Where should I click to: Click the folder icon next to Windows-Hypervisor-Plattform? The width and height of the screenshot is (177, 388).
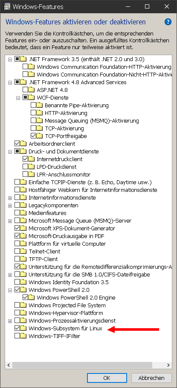23,313
